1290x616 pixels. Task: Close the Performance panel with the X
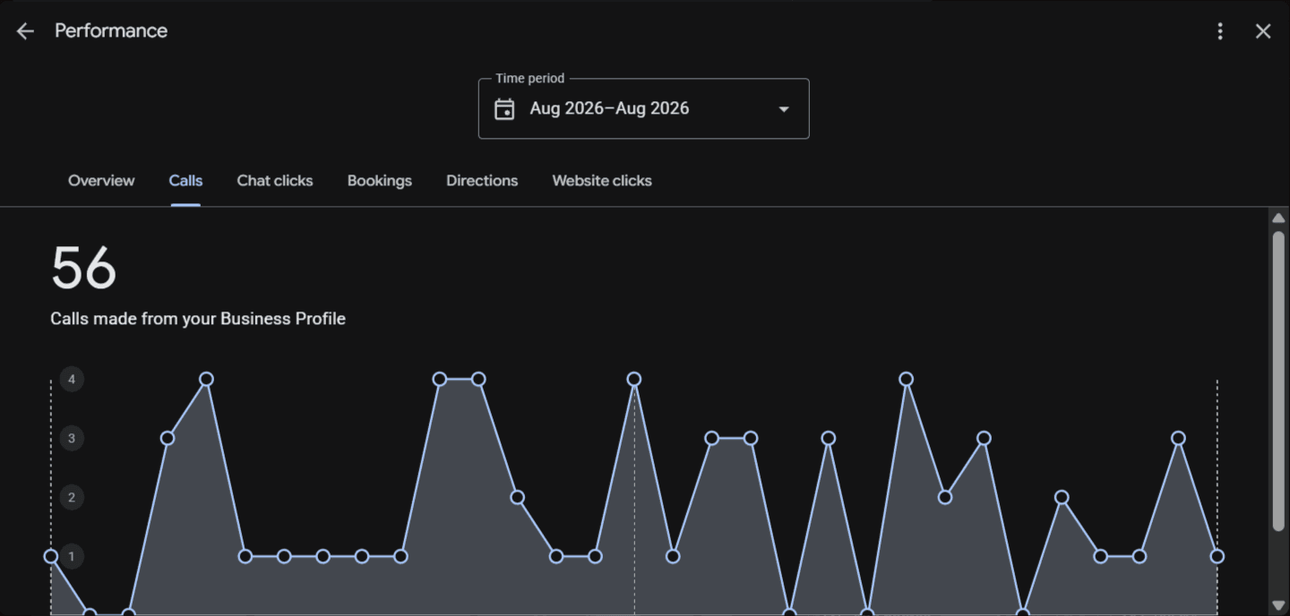(1263, 31)
